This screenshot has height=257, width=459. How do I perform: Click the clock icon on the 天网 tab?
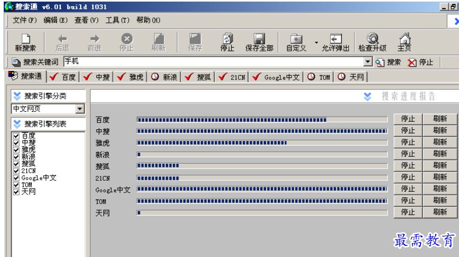(x=341, y=77)
